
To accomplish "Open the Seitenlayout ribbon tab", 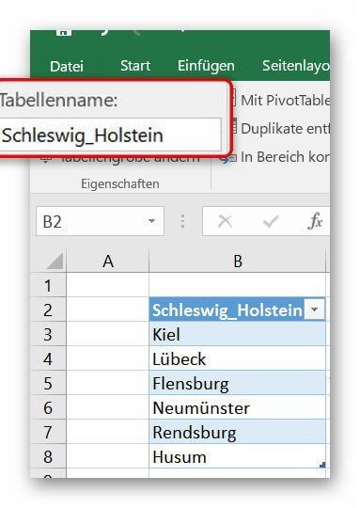I will pyautogui.click(x=296, y=66).
